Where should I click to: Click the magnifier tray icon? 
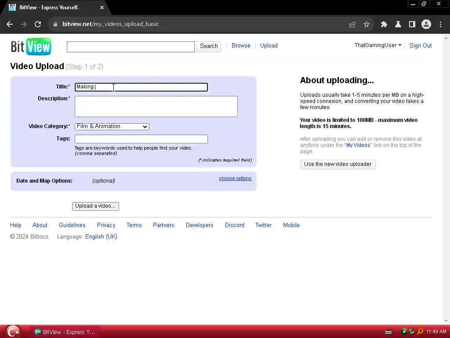pos(420,331)
